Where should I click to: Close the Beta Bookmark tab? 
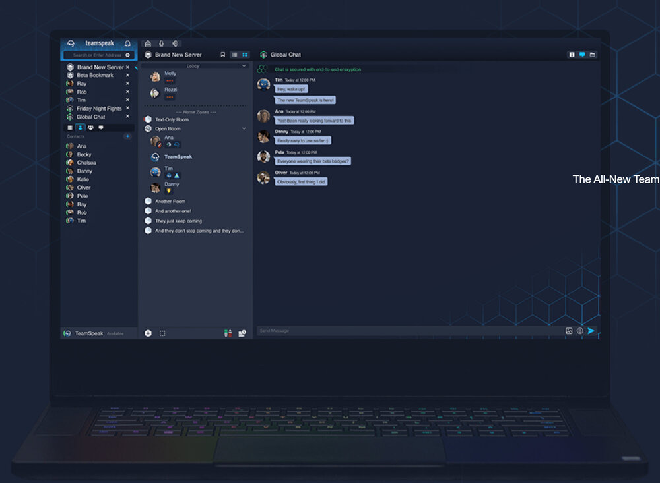tap(127, 75)
